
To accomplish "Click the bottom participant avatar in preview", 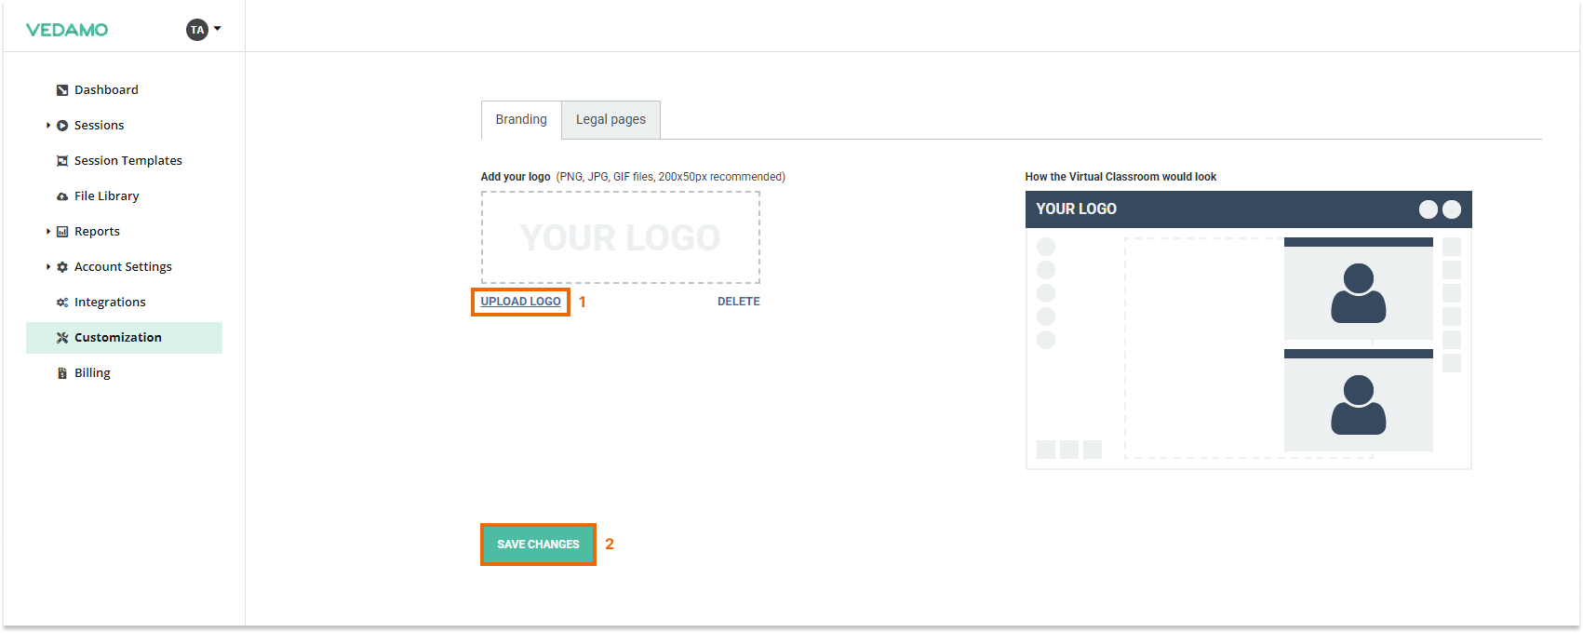I will [x=1359, y=405].
